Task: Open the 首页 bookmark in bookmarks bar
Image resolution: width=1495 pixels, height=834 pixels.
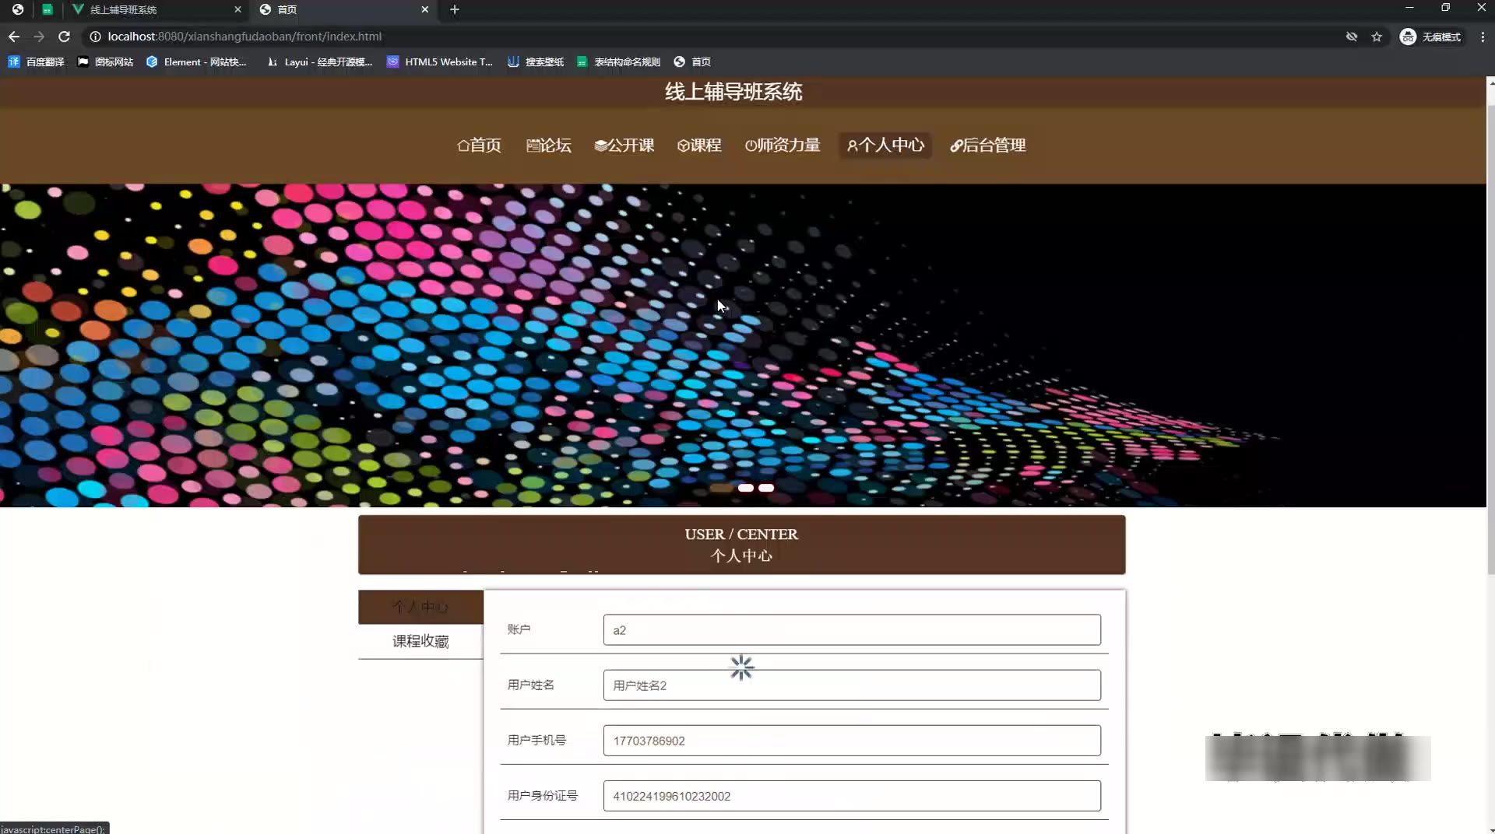Action: coord(692,61)
